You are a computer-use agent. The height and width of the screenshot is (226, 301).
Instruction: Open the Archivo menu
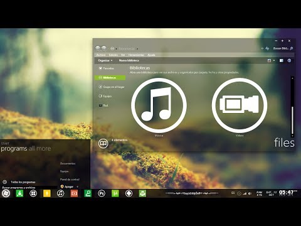[101, 55]
